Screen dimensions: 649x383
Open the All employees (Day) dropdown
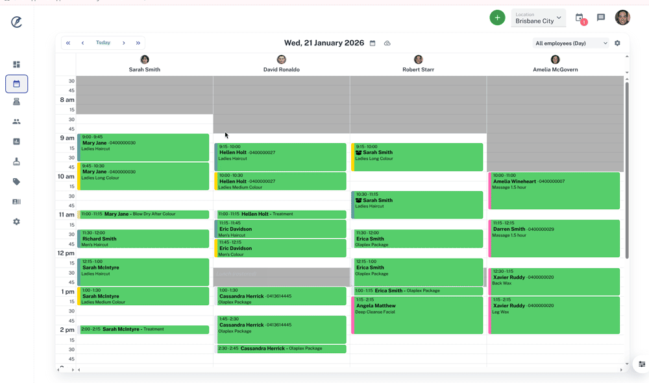570,43
